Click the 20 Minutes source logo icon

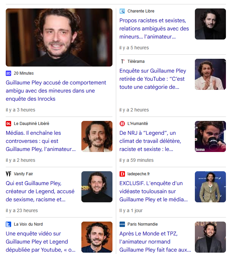pos(8,73)
